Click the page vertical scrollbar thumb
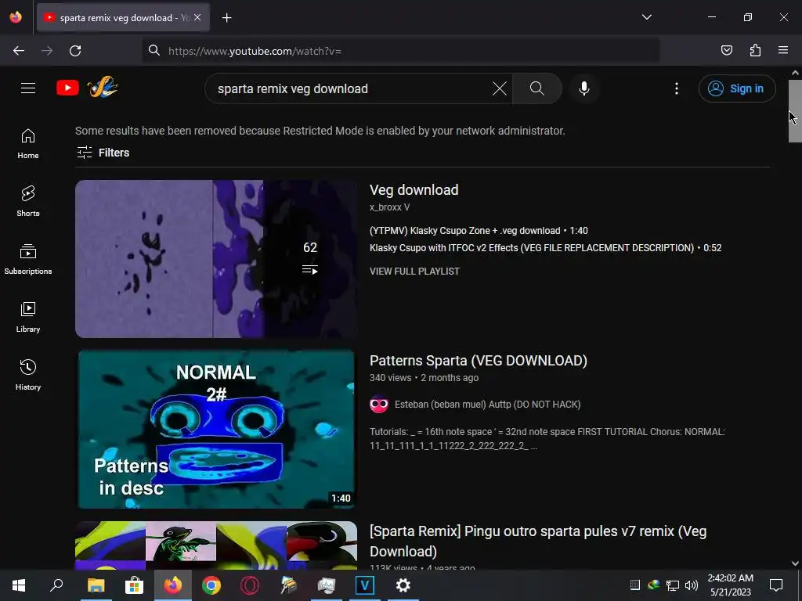The height and width of the screenshot is (601, 802). pyautogui.click(x=795, y=110)
